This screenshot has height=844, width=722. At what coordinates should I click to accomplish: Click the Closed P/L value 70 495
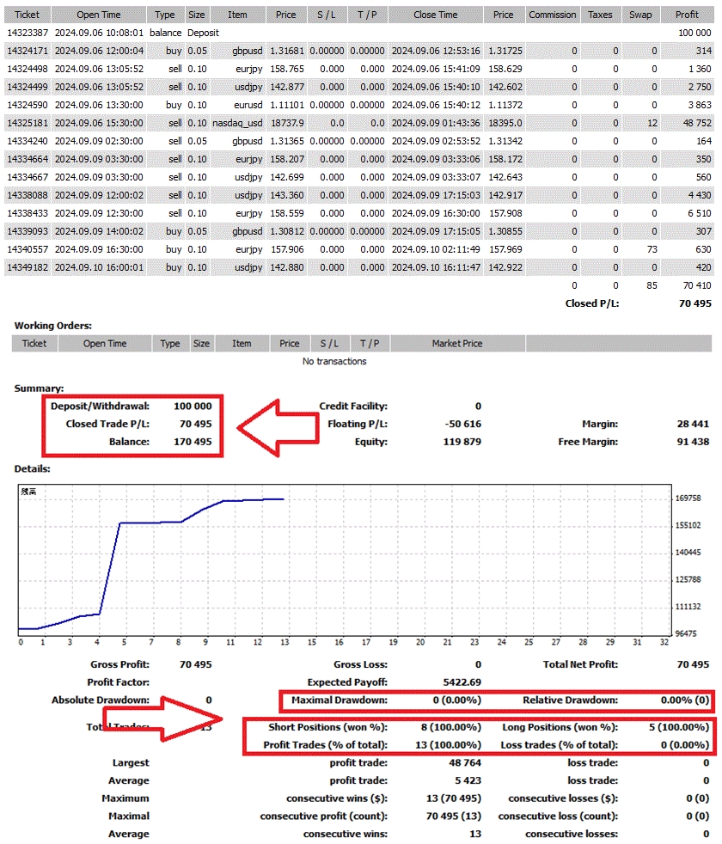coord(695,303)
